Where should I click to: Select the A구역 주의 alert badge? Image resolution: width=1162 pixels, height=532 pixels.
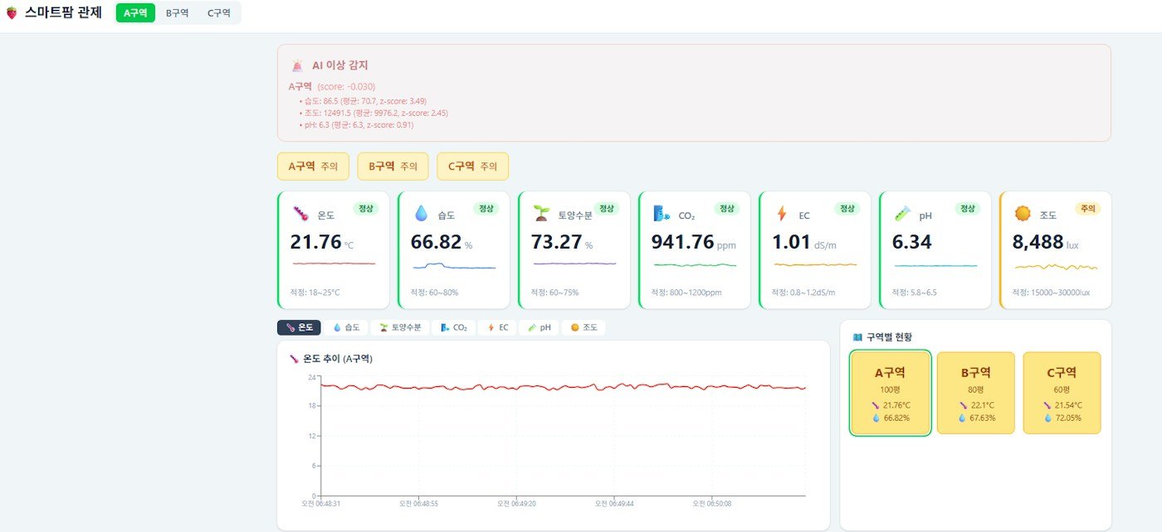coord(313,166)
